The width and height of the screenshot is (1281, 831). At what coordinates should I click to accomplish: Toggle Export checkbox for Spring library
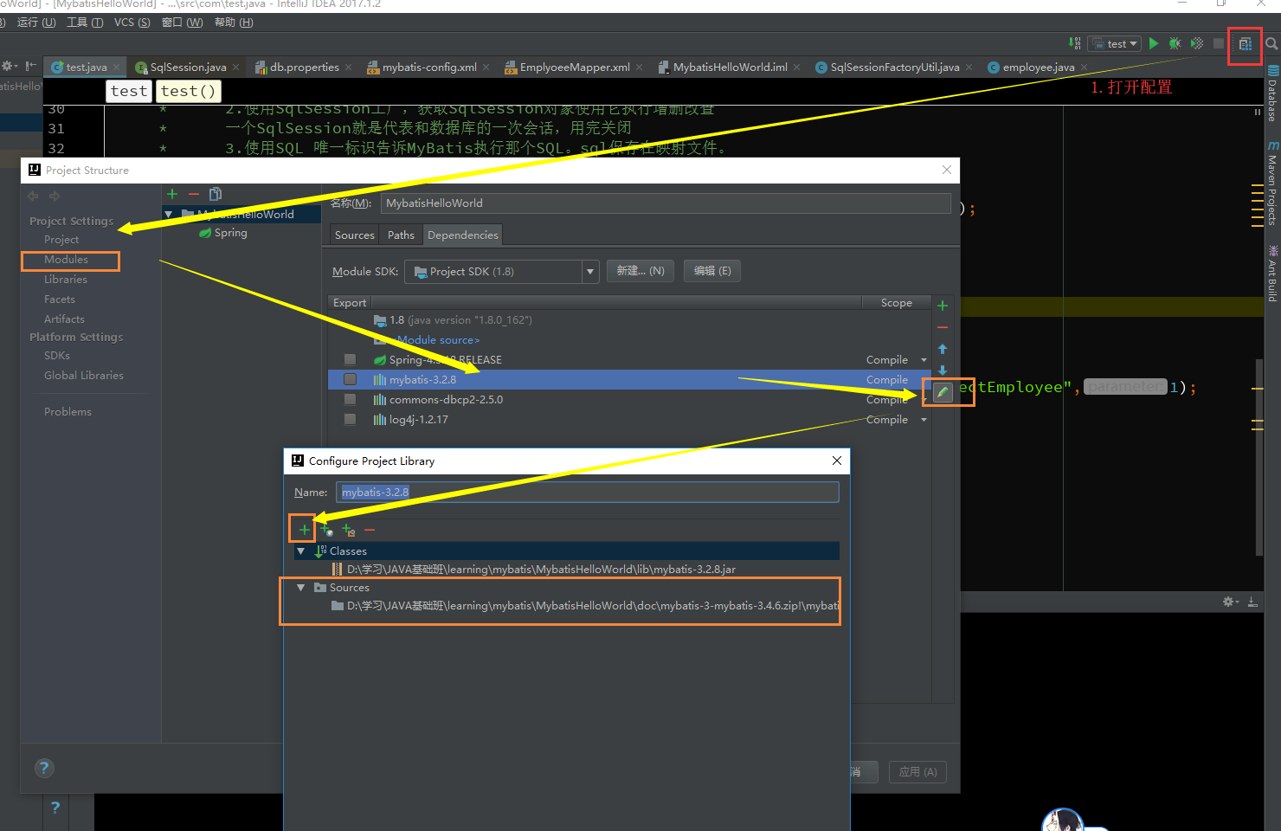click(350, 359)
